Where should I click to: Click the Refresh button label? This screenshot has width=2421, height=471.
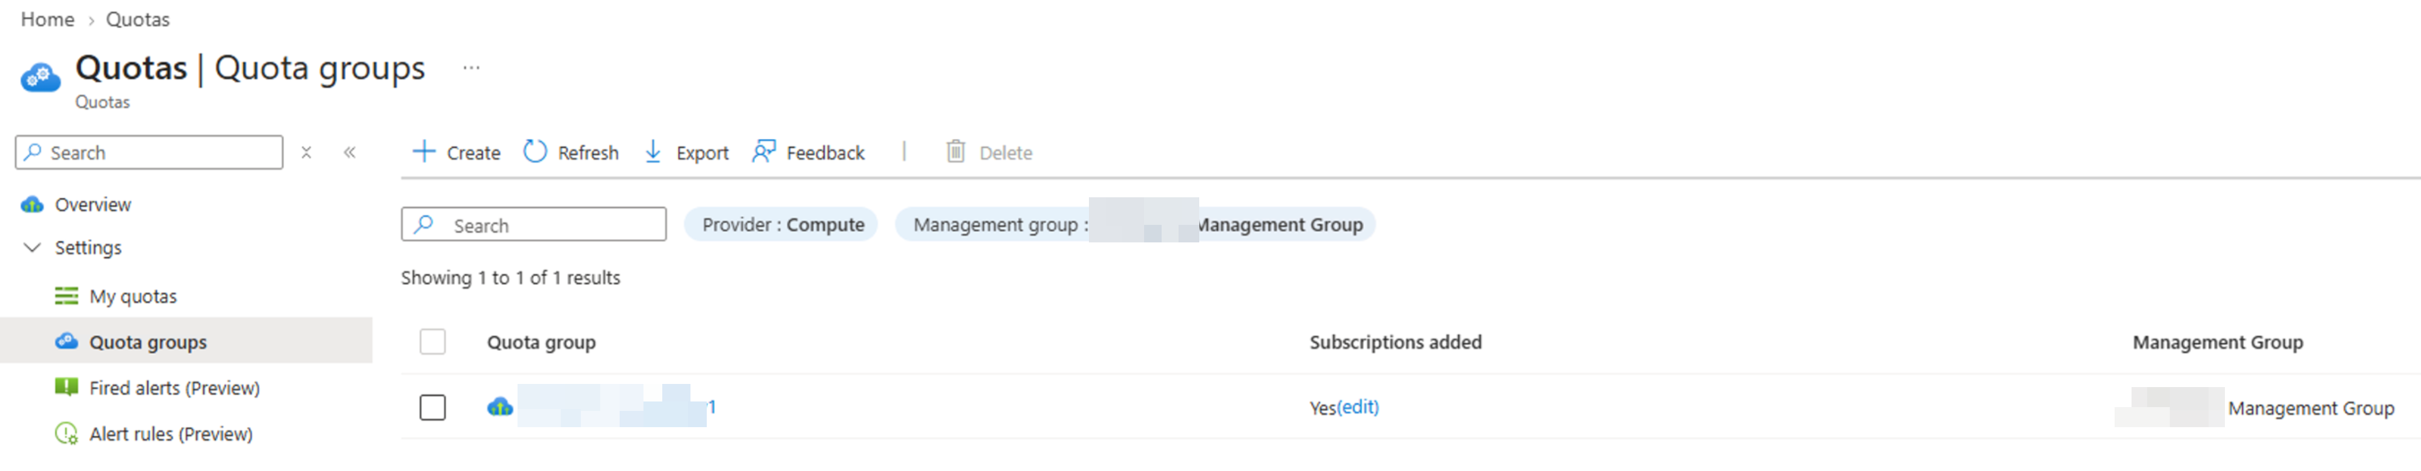pyautogui.click(x=588, y=152)
